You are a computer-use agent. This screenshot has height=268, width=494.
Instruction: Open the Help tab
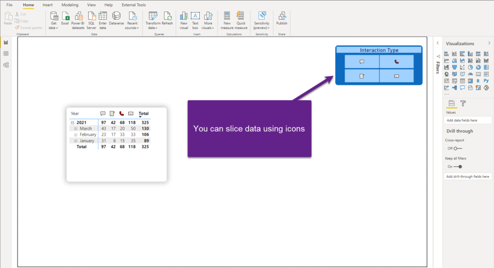pos(109,5)
